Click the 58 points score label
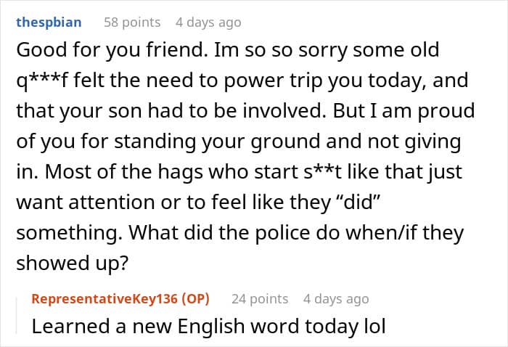 pyautogui.click(x=132, y=23)
